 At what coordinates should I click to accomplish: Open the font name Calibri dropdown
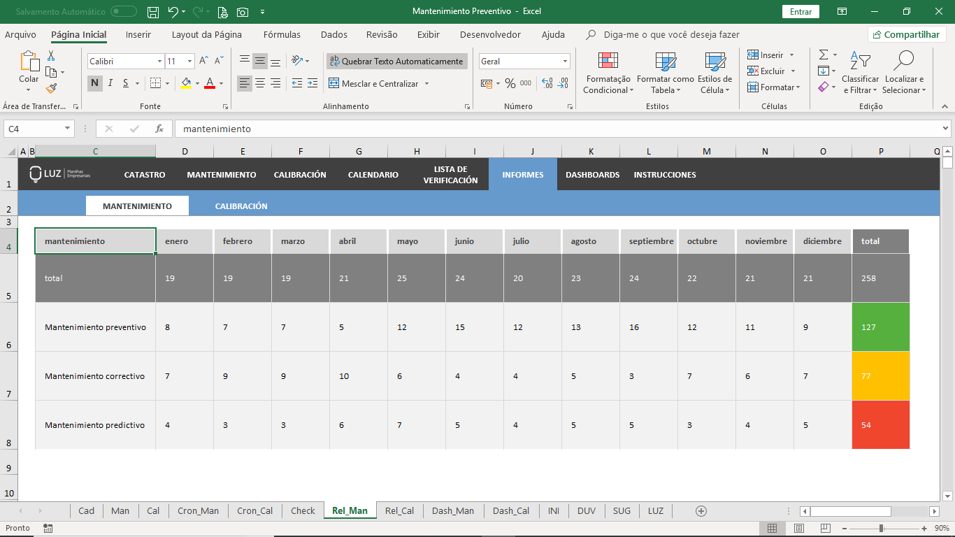[x=159, y=62]
